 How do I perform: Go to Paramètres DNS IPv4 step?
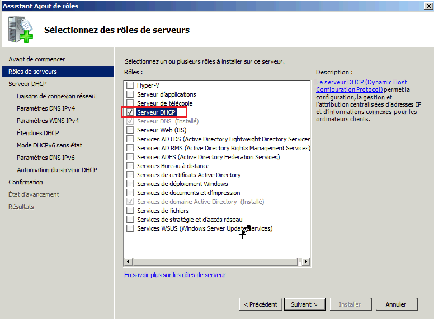tap(46, 108)
